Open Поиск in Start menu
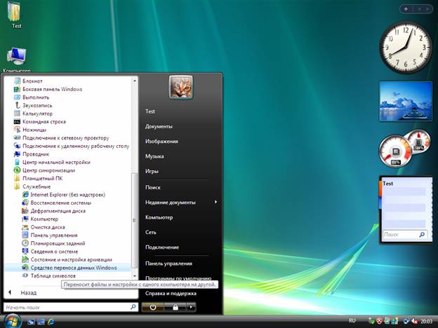438x328 pixels. [x=153, y=187]
